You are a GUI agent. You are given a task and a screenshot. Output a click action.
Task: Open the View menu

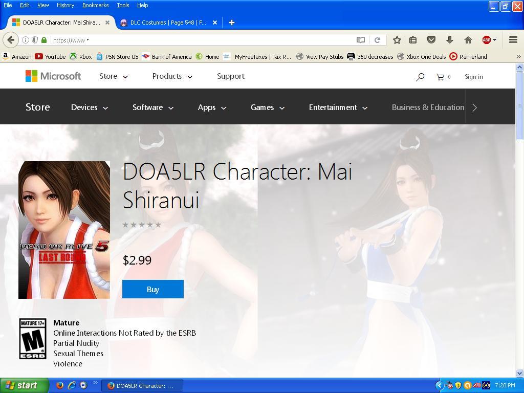point(43,5)
